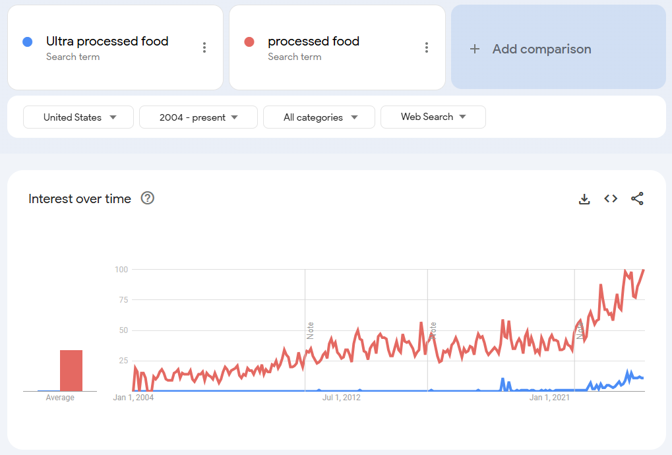
Task: Open options menu for processed food term
Action: point(427,47)
